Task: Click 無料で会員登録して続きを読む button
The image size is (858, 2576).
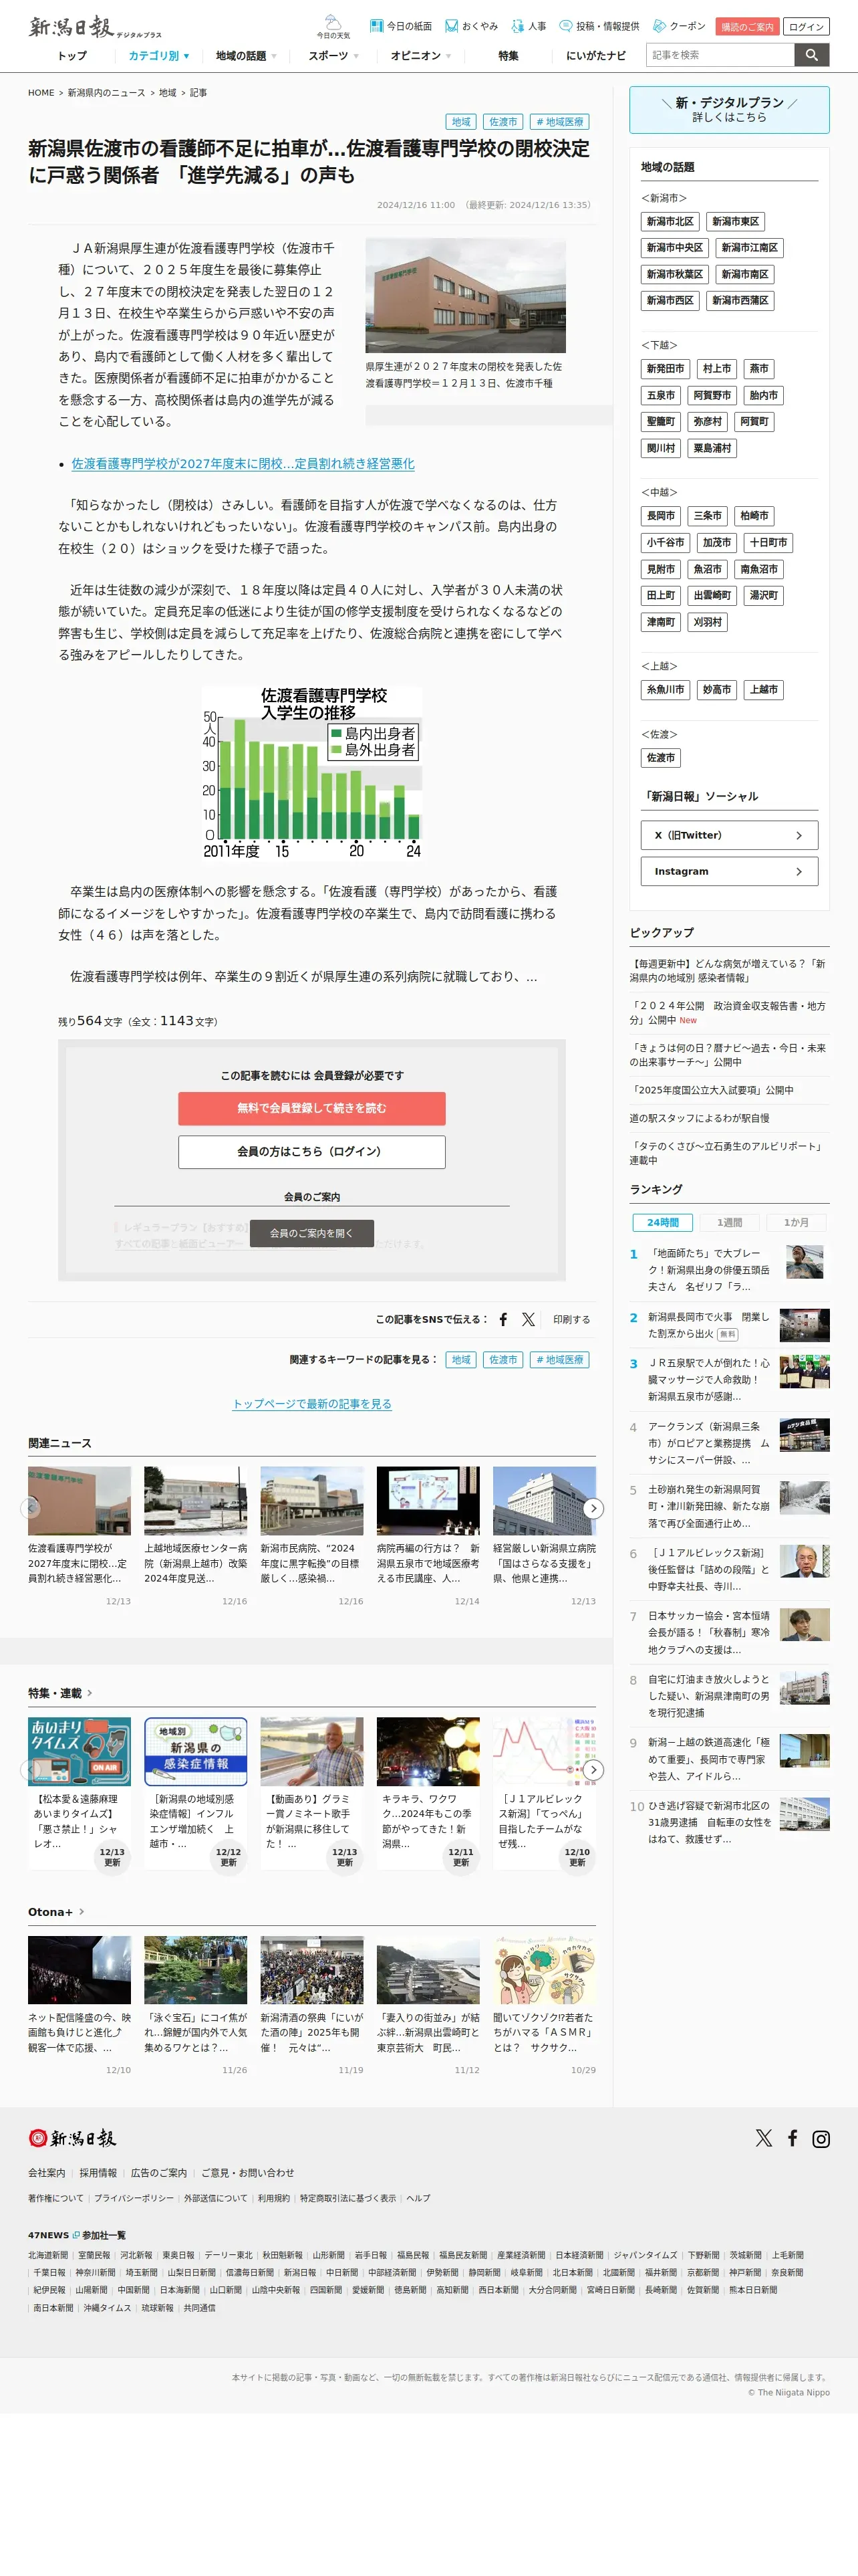Action: (x=311, y=1108)
